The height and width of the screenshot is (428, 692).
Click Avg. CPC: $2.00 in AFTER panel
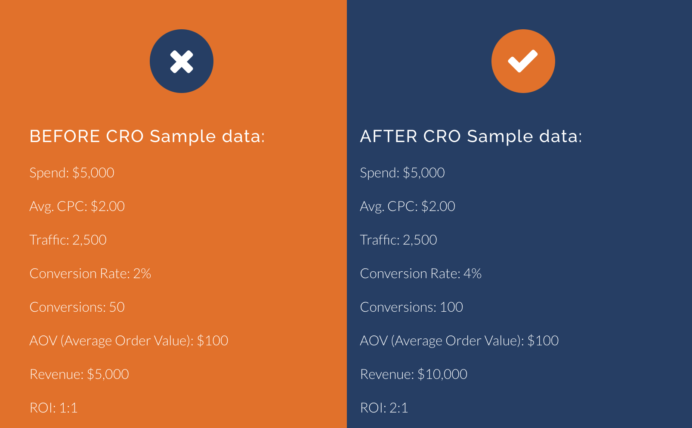coord(408,206)
